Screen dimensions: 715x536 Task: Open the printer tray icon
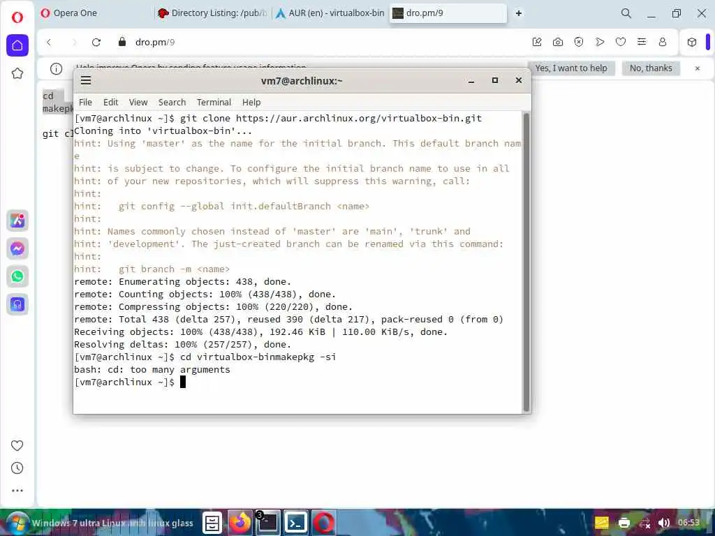pos(624,523)
